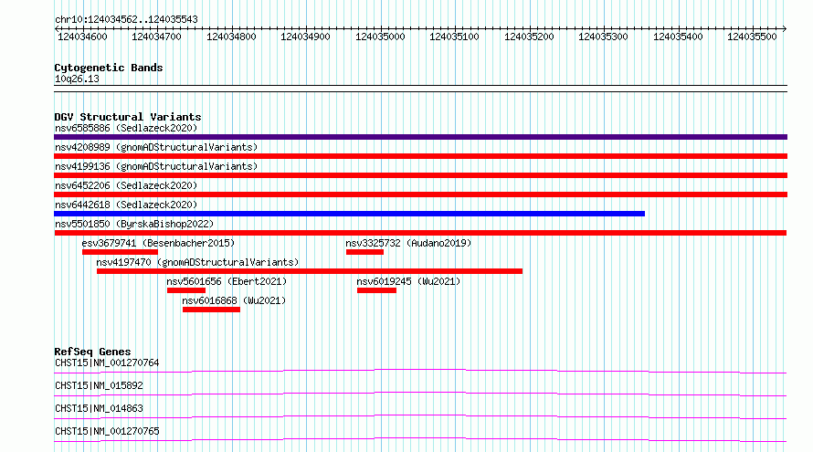Click ruler position 124035100
Screen dimensions: 813x452
click(x=454, y=37)
